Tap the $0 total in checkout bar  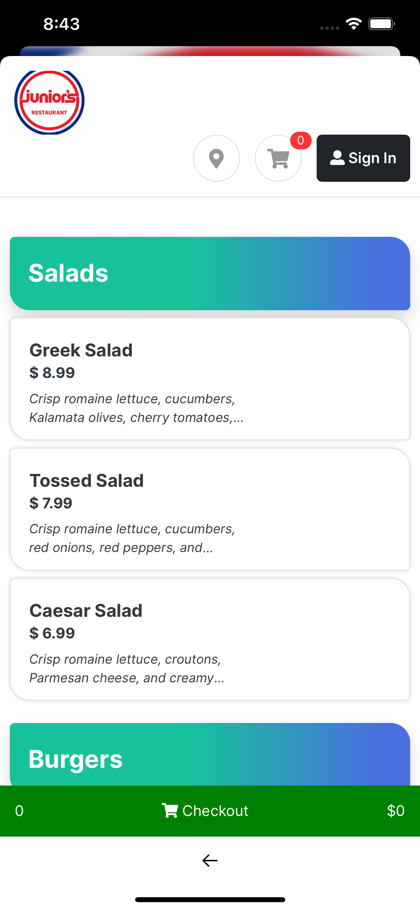click(x=395, y=811)
